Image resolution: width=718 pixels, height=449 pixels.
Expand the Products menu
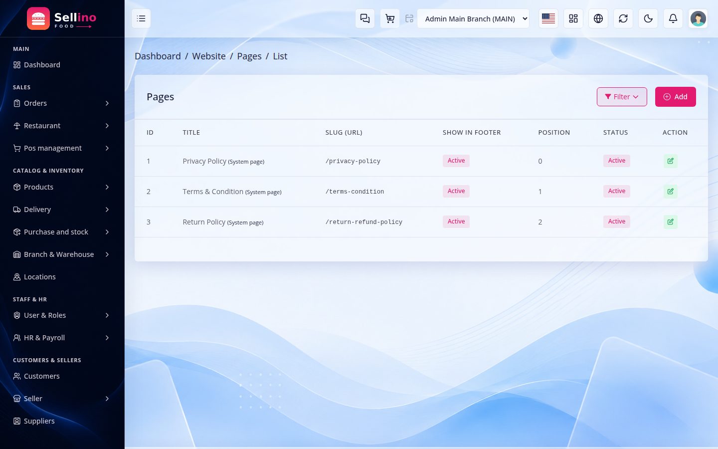pos(62,187)
